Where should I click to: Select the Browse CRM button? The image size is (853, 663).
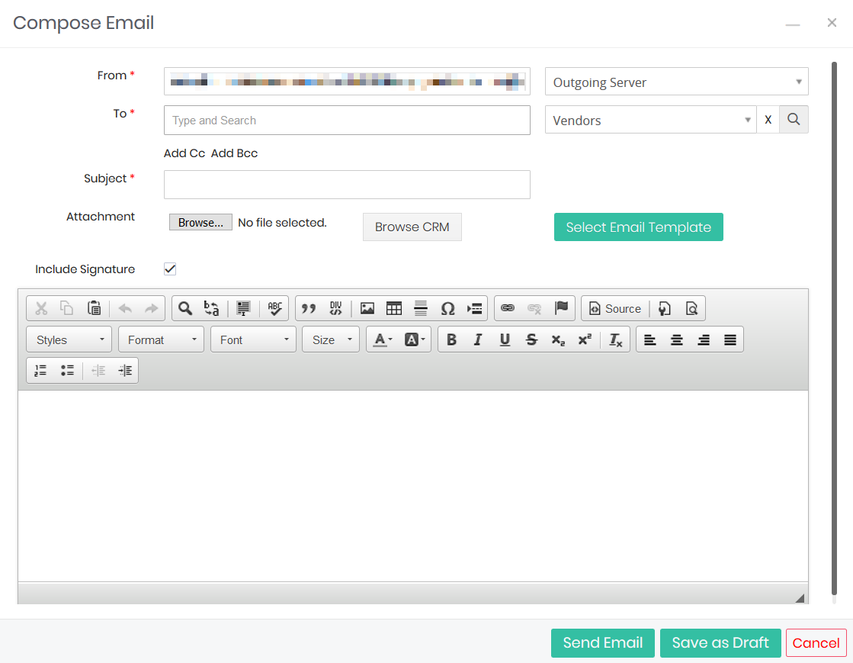(x=412, y=227)
